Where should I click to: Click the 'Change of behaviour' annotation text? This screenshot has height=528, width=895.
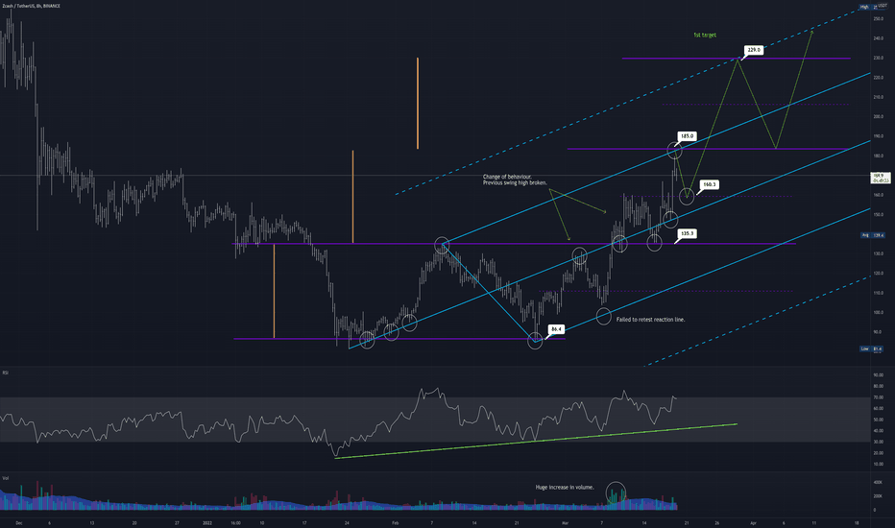tap(515, 180)
